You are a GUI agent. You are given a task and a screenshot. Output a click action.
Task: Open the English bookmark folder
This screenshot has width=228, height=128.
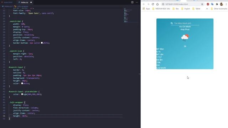pyautogui.click(x=186, y=9)
